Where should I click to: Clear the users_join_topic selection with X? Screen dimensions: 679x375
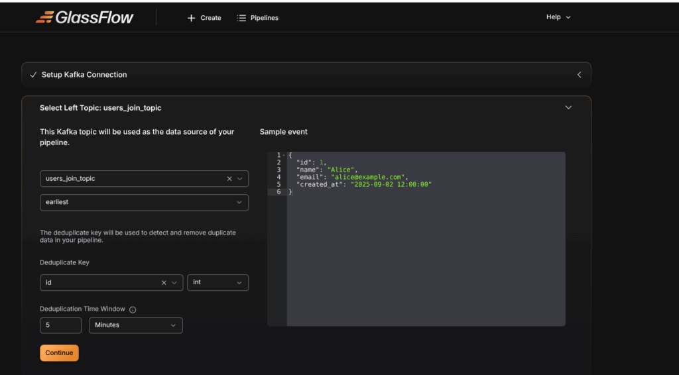point(229,179)
